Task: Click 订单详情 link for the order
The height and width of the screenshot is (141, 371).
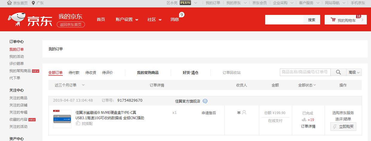Action: [308, 126]
